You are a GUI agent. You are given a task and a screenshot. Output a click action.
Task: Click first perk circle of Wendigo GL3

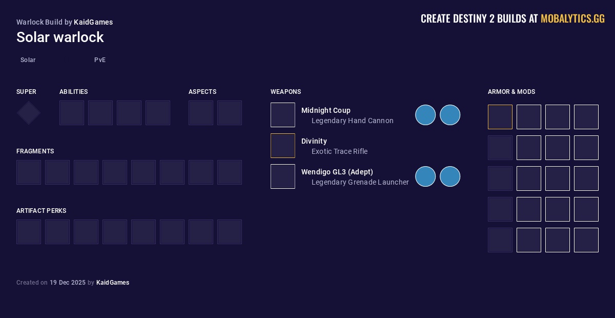[425, 176]
